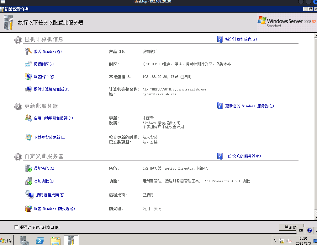Viewport: 317px width, 245px height.
Task: Open Windows Explorer folder on taskbar
Action: (x=55, y=241)
